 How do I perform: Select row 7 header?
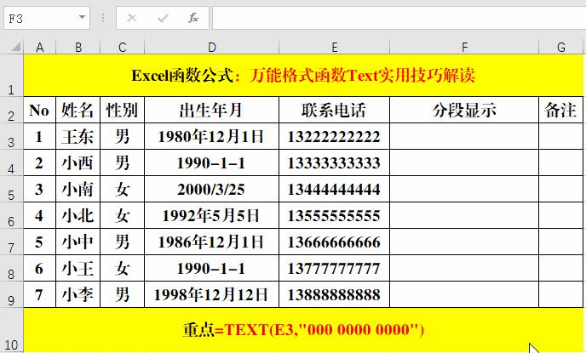click(11, 242)
